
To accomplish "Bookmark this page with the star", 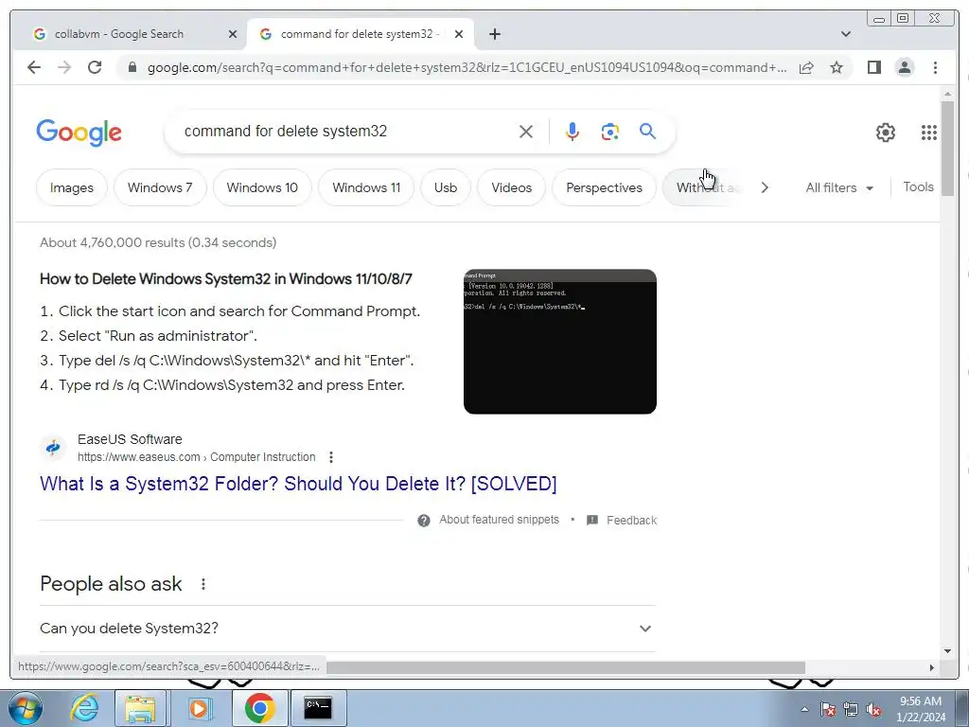I will click(x=837, y=67).
